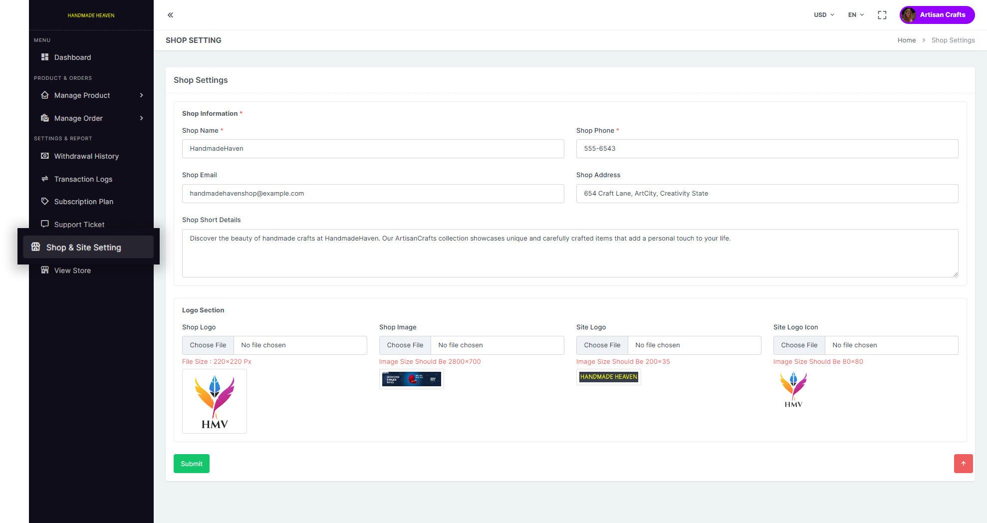The height and width of the screenshot is (523, 987).
Task: Click the View Store shop icon
Action: click(x=45, y=270)
